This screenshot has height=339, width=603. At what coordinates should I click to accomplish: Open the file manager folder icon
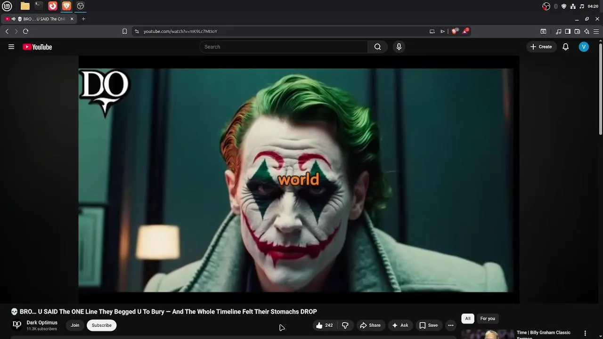point(25,6)
